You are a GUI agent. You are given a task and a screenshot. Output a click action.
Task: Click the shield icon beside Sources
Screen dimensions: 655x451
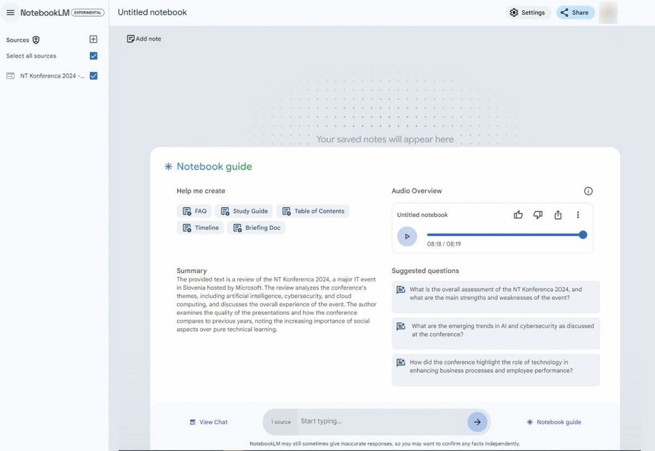coord(36,40)
